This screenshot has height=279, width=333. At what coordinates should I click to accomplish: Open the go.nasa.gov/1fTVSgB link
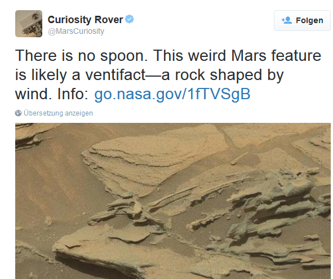point(172,94)
